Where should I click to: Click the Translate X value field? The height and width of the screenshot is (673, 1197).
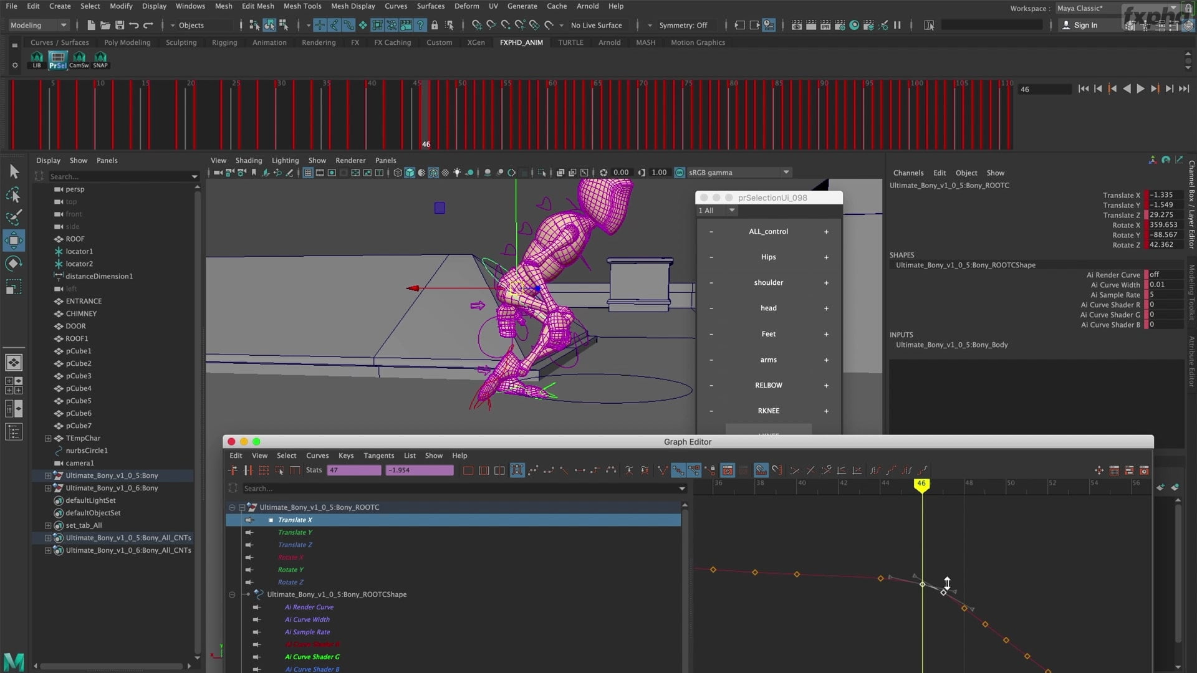click(x=1164, y=195)
